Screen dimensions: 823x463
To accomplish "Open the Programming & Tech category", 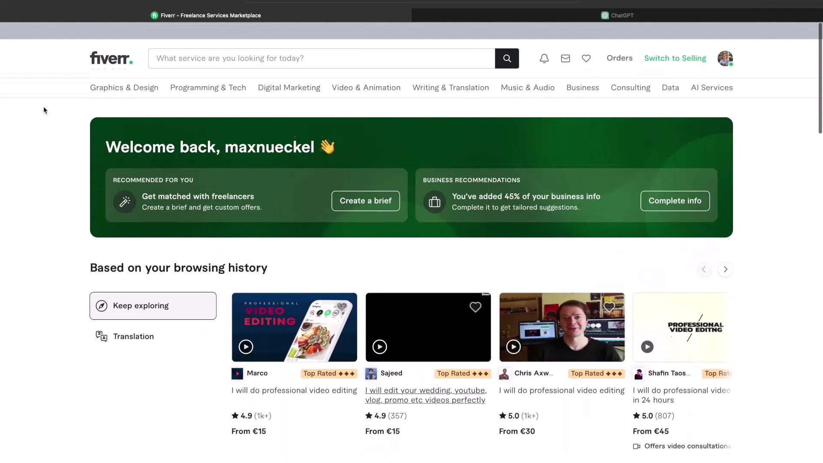I will (x=208, y=88).
